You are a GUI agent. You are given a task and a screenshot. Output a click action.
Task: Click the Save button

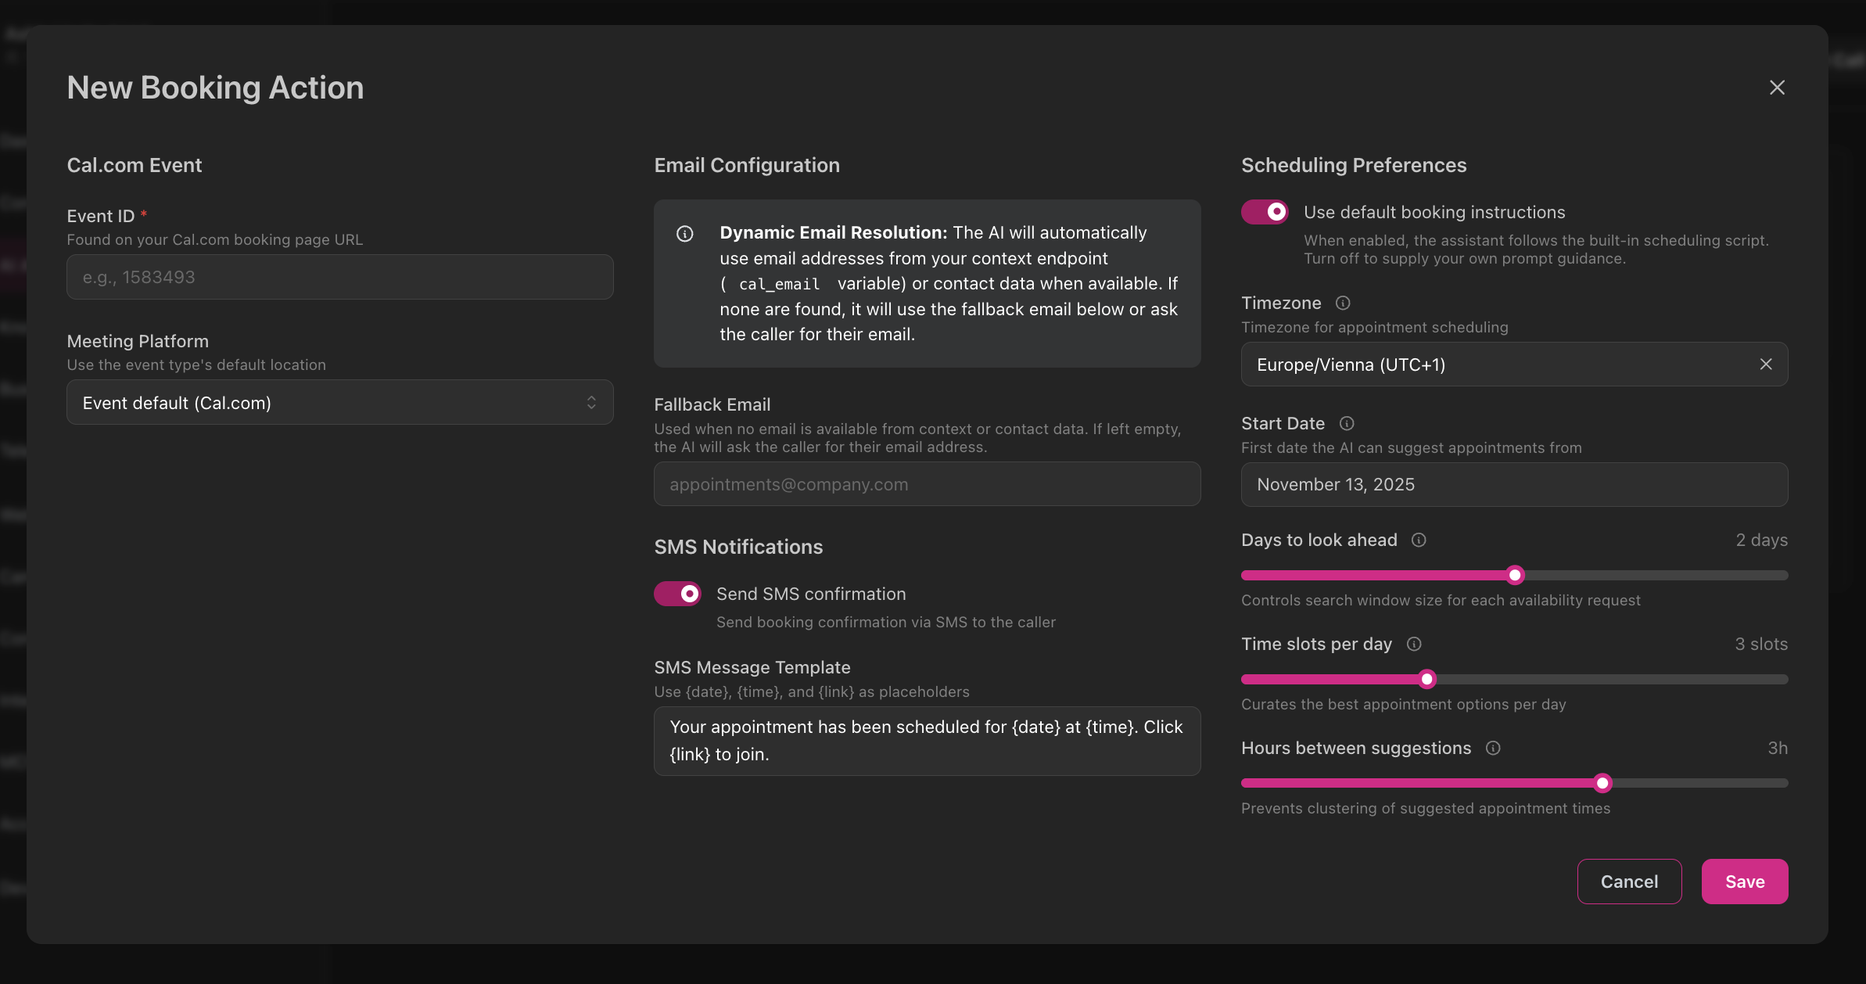point(1745,882)
